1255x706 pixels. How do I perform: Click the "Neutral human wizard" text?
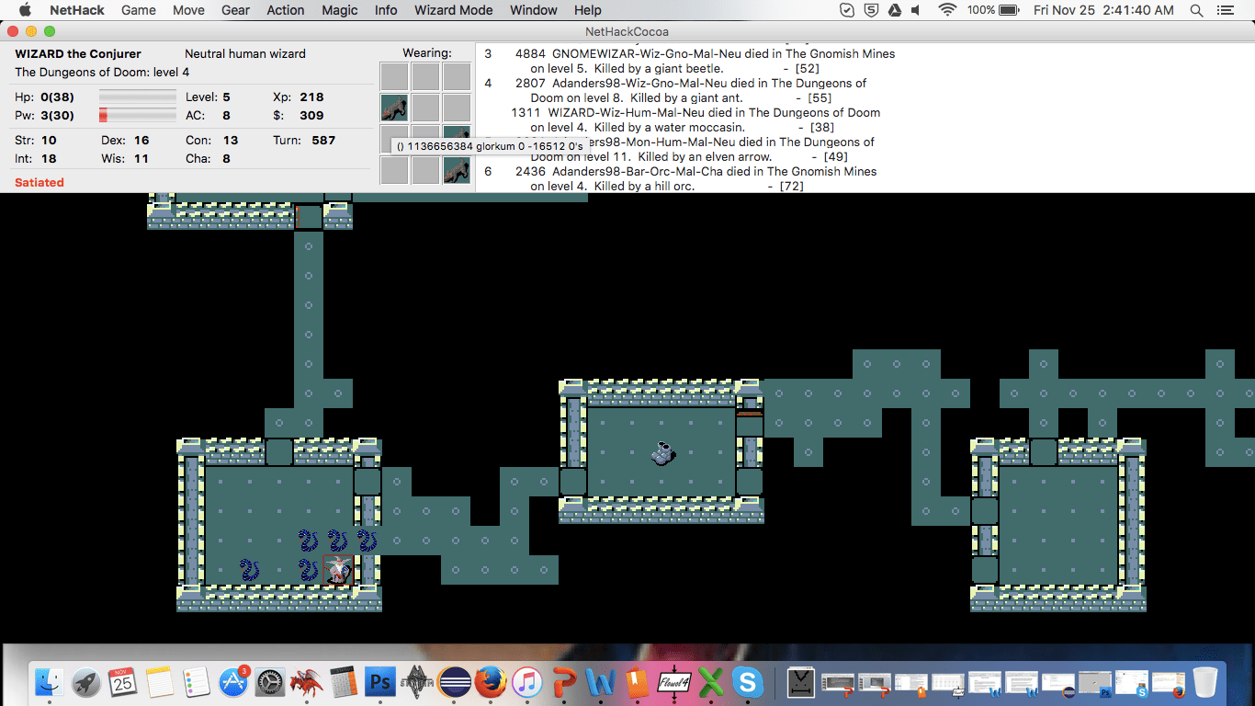245,54
